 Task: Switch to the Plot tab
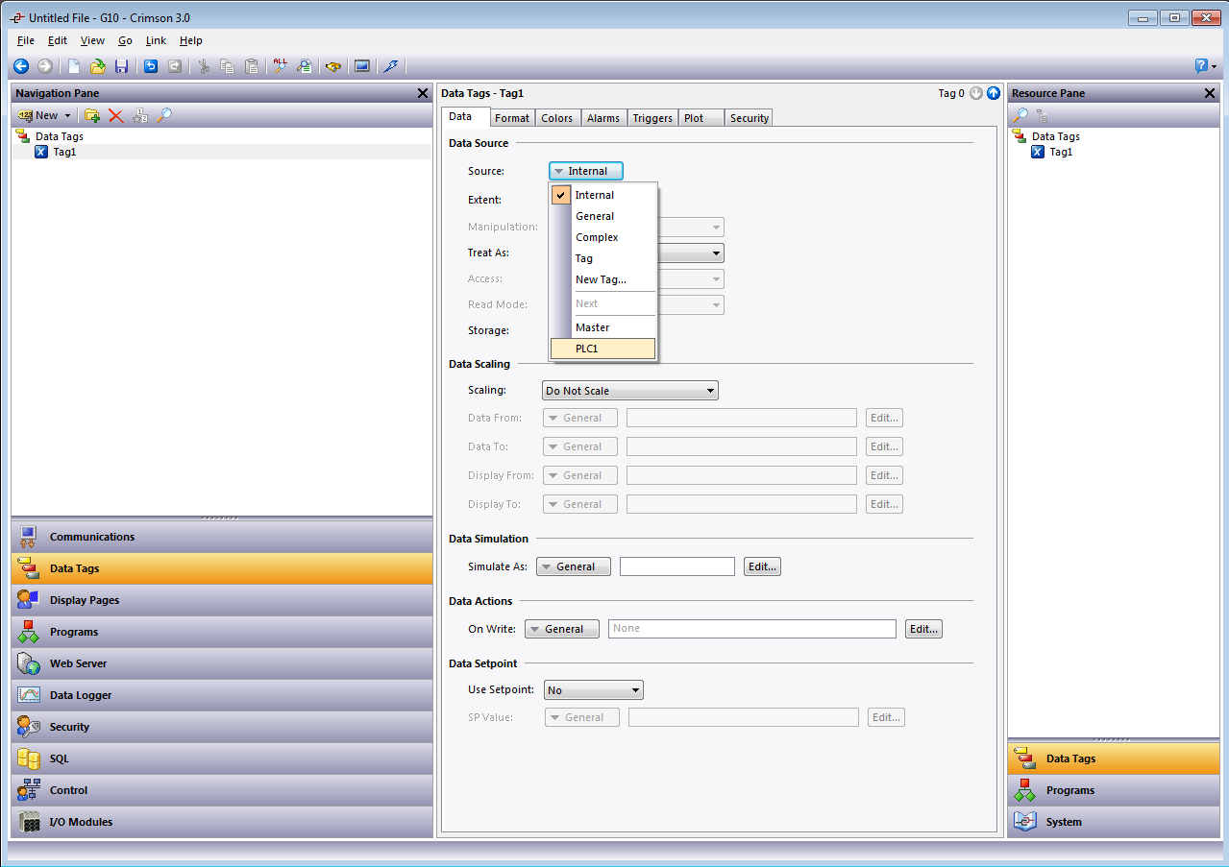701,118
